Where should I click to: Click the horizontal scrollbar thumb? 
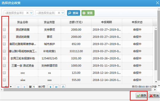click(77, 90)
